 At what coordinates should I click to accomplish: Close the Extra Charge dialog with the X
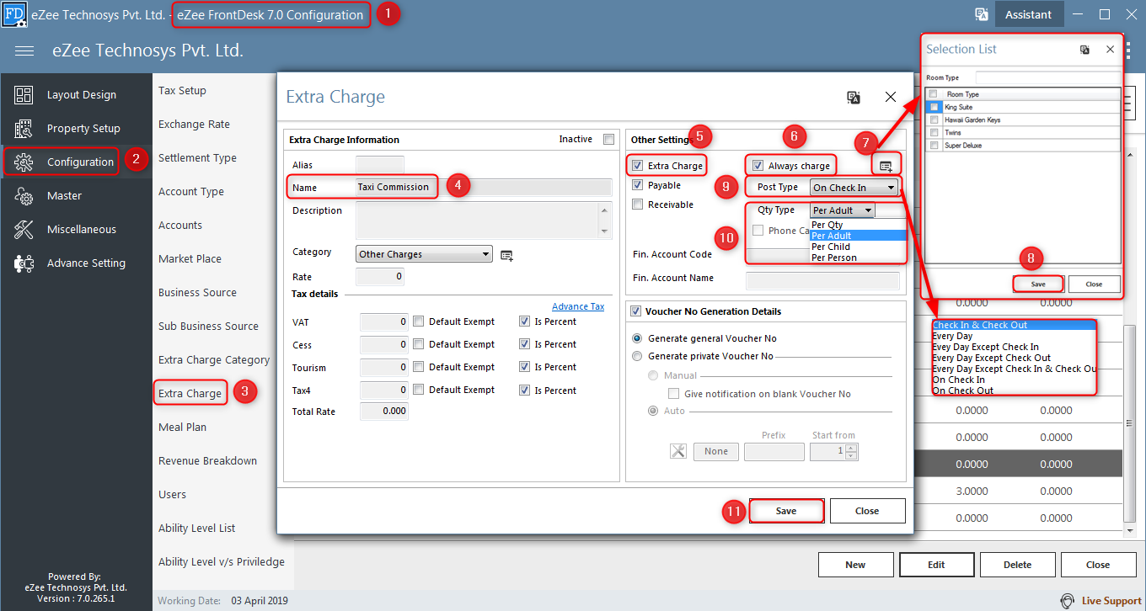point(891,98)
